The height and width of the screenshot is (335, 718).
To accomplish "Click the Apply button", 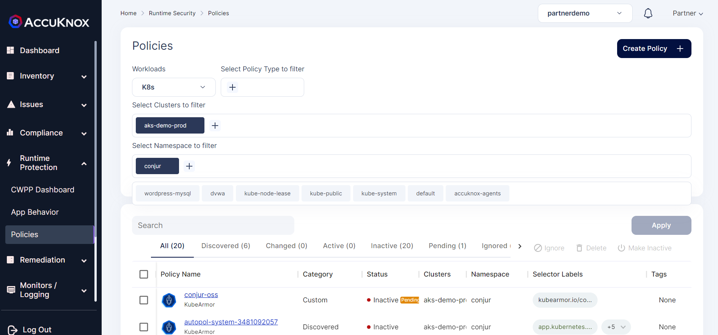I will tap(661, 225).
